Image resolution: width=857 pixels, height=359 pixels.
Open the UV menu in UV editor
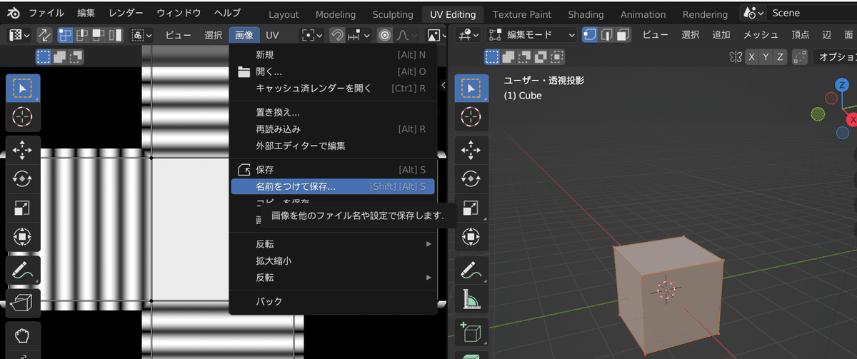click(x=272, y=35)
